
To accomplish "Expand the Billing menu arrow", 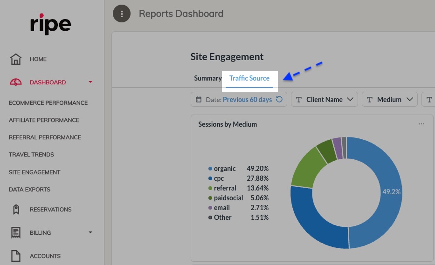I will pos(90,232).
